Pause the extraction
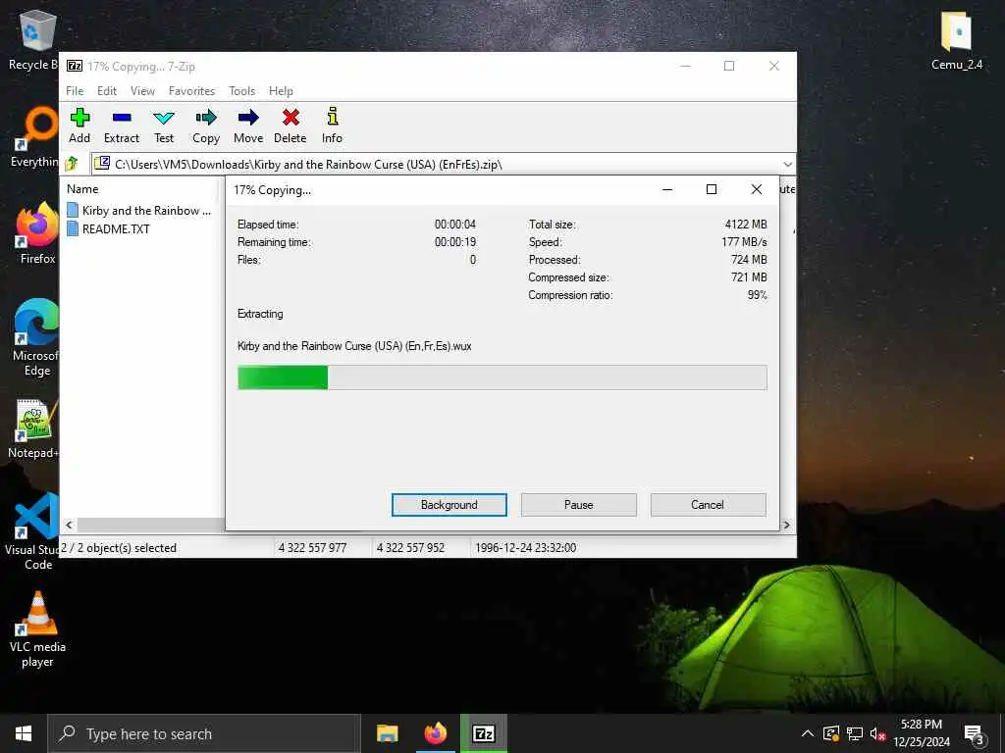Viewport: 1005px width, 753px height. [x=579, y=505]
